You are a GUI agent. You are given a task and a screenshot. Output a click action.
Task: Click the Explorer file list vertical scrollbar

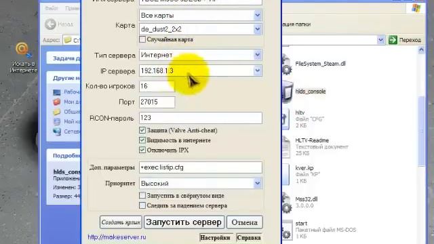[421, 130]
